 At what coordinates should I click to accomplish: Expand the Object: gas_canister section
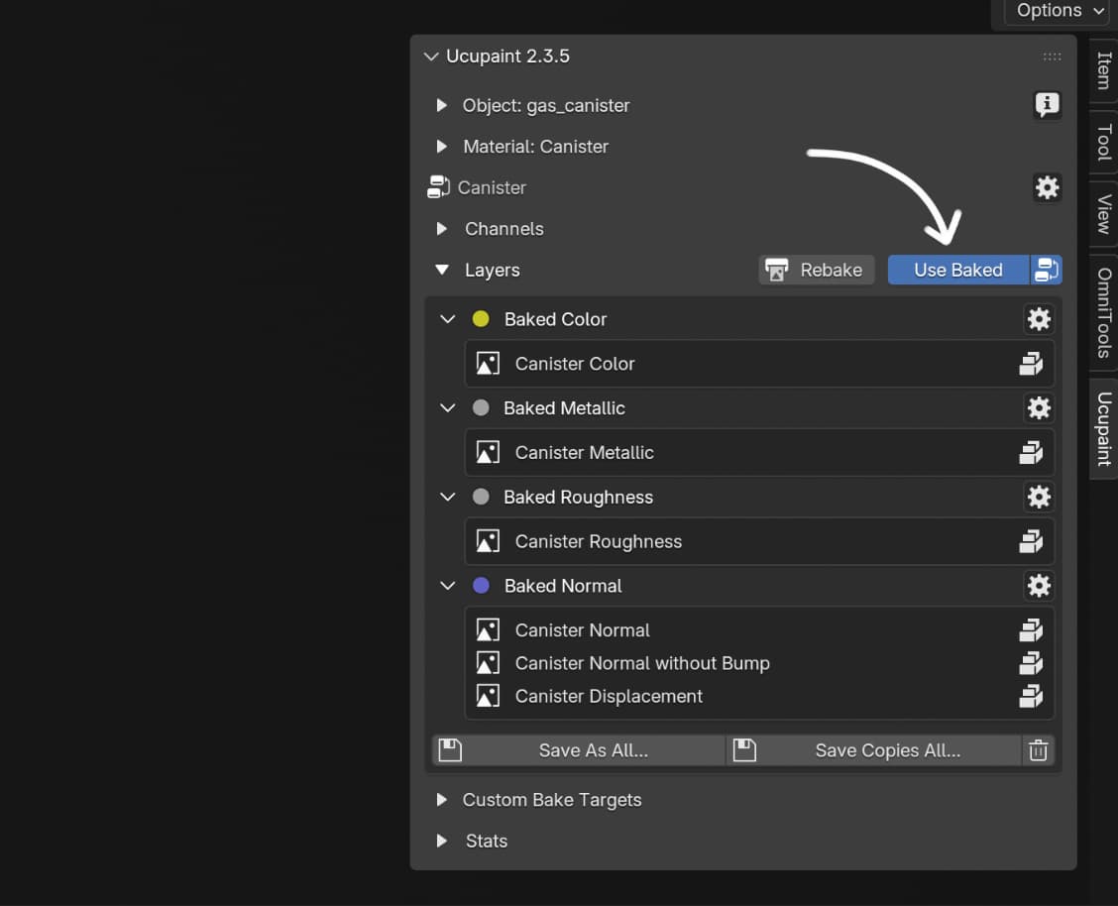(441, 105)
